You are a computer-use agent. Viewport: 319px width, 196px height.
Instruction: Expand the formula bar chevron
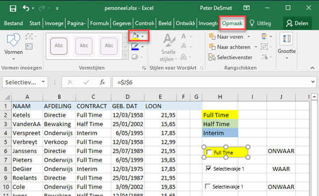click(x=313, y=82)
